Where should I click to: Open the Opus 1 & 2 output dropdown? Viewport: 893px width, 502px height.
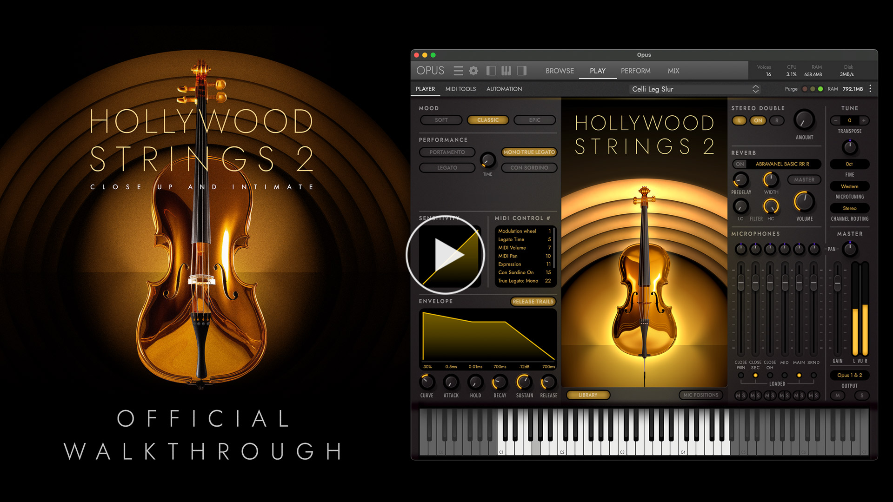(849, 375)
